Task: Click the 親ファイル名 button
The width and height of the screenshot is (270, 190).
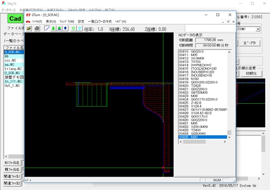Action: (x=12, y=170)
